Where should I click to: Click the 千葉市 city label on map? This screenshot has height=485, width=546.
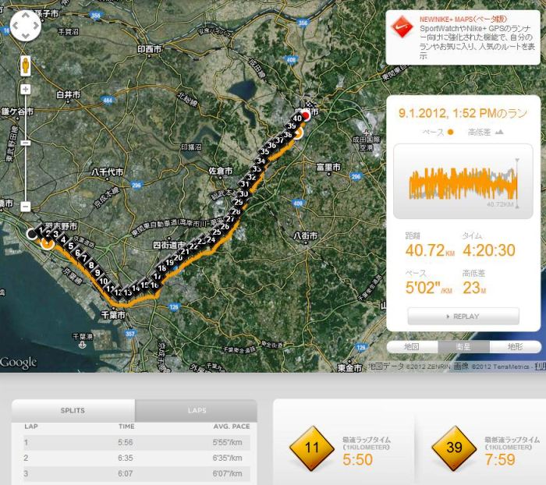pos(113,315)
